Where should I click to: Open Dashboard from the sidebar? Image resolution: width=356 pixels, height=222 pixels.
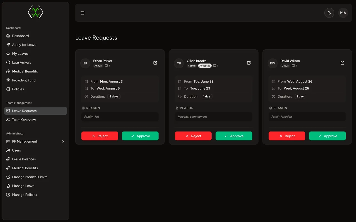(x=36, y=36)
